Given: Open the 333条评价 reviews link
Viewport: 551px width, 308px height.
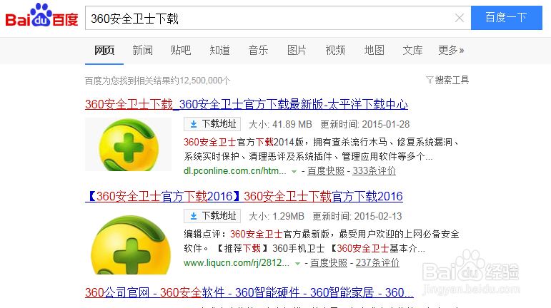Looking at the screenshot, I should 374,171.
